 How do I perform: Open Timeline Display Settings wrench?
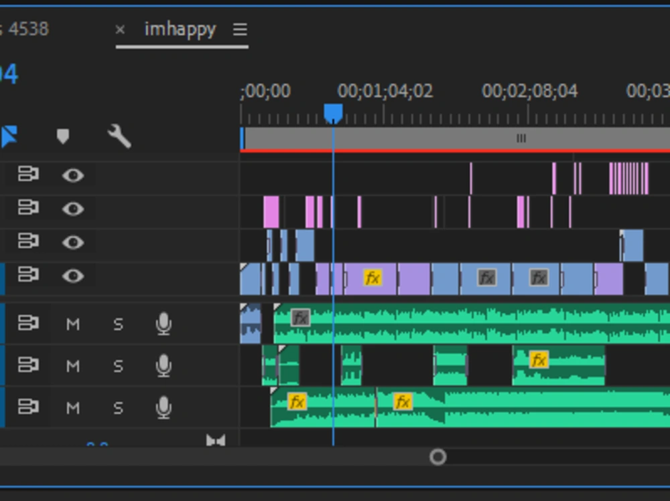pyautogui.click(x=119, y=136)
